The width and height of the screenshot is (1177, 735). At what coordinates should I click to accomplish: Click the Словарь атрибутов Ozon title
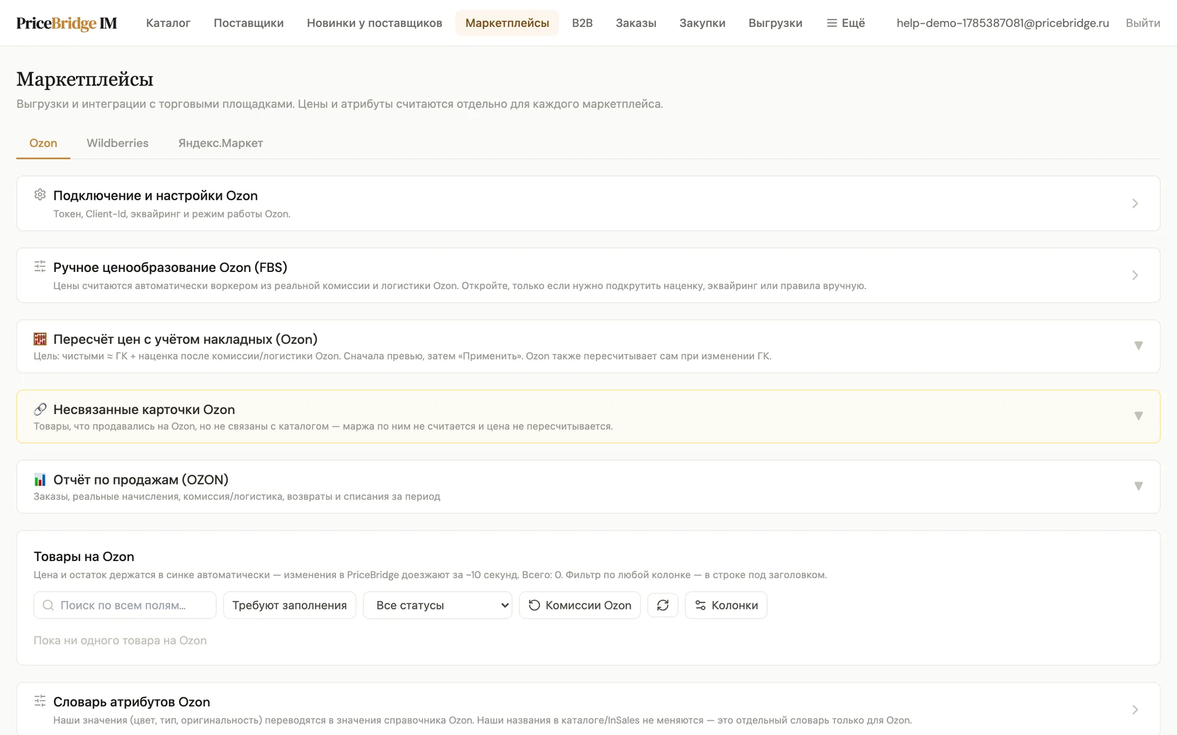coord(131,702)
